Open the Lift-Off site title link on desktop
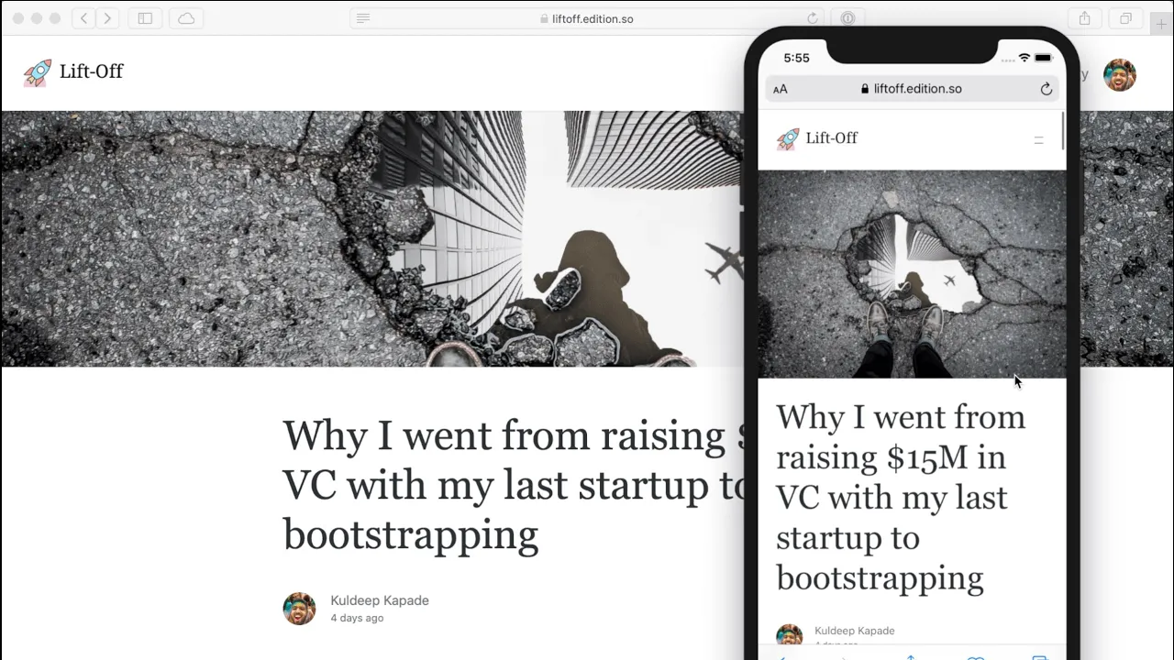Screen dimensions: 1174x660 point(91,71)
